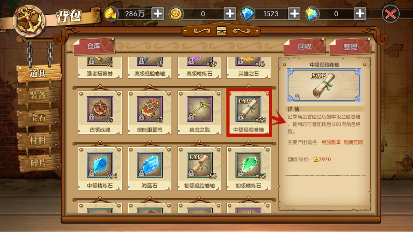Add rainbow gems with plus button
Screen dimensions: 413x232
coord(360,14)
